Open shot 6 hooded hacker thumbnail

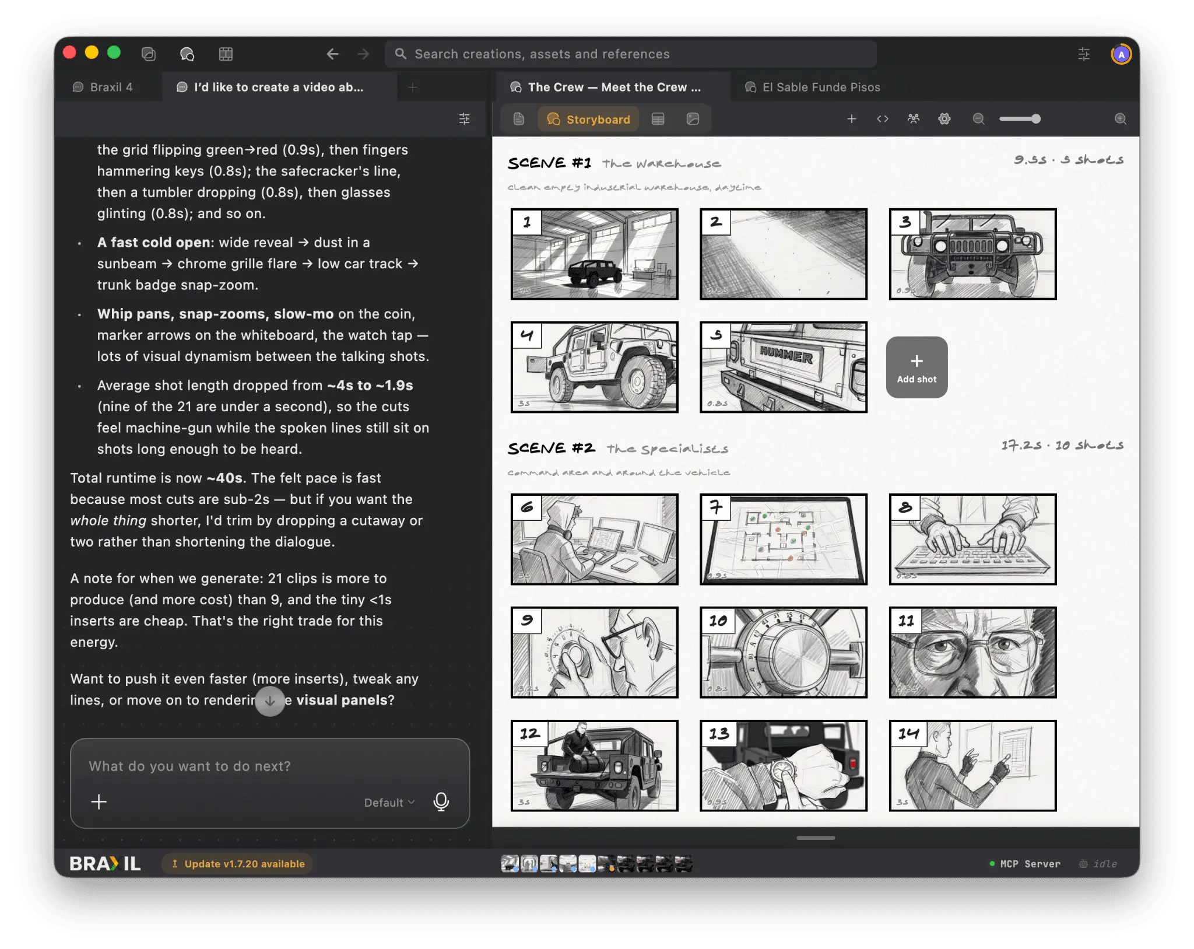[x=594, y=539]
